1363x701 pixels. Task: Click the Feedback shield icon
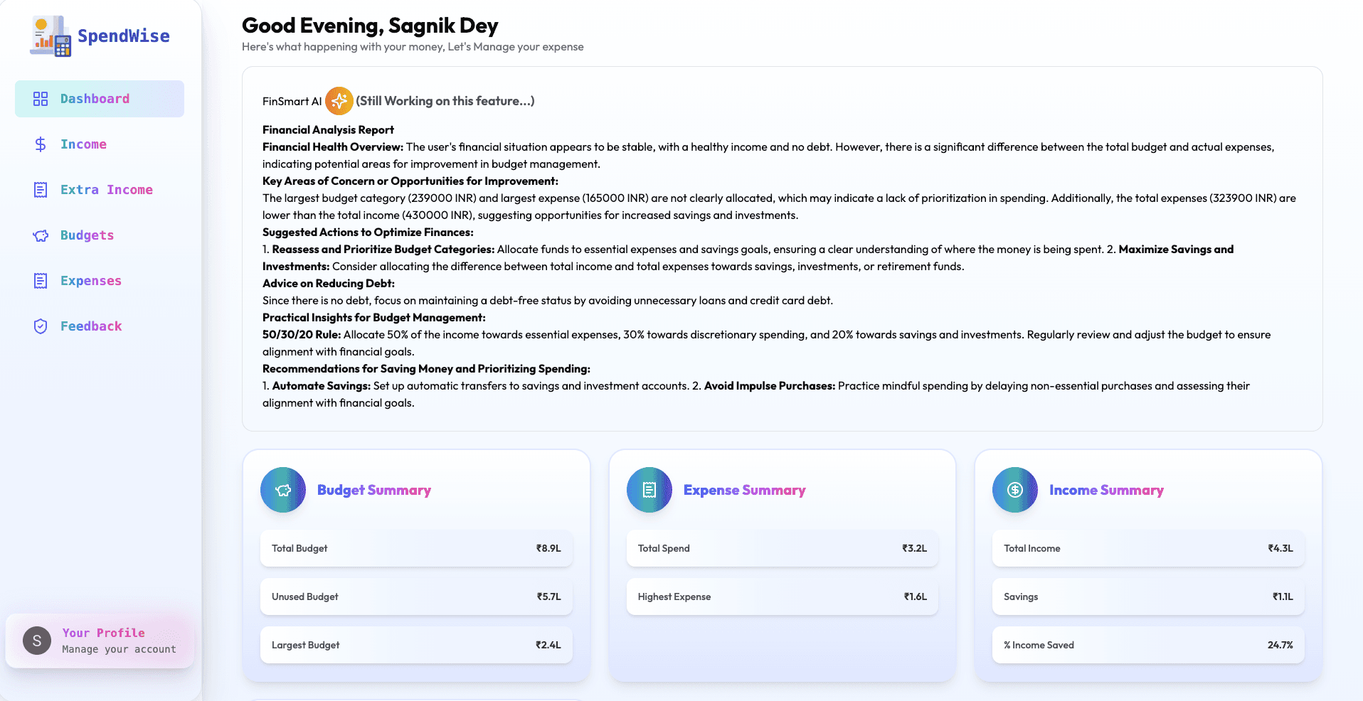pyautogui.click(x=41, y=326)
